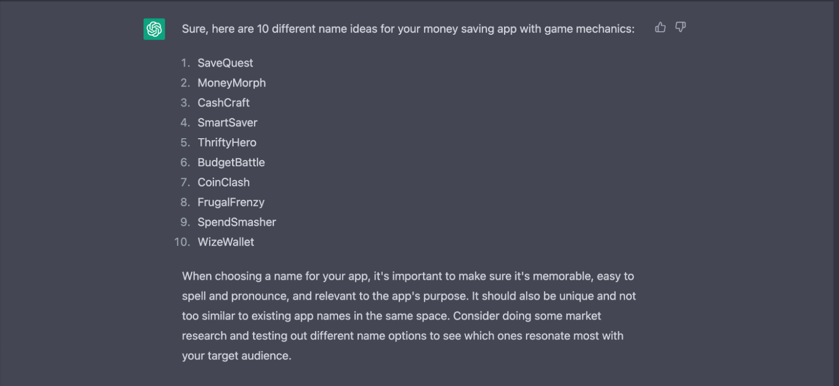Click the SaveQuest name in the list
Screen dimensions: 839x386
[x=225, y=63]
